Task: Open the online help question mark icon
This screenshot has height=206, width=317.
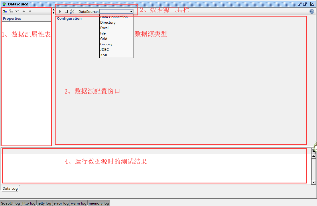Action: pos(312,11)
